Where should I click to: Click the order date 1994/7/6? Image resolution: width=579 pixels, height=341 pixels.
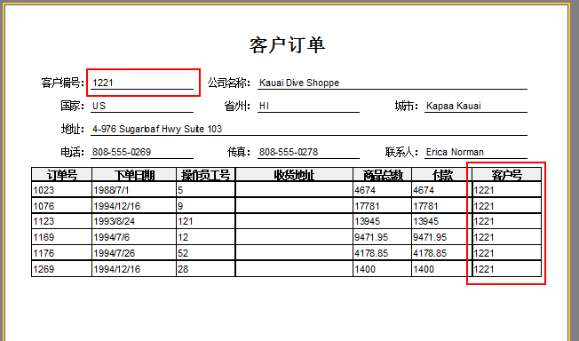112,237
